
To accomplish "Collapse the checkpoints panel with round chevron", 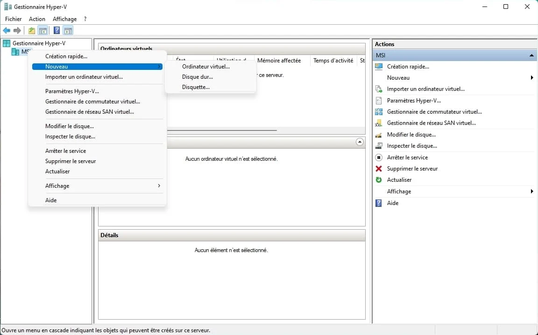I will pos(360,142).
